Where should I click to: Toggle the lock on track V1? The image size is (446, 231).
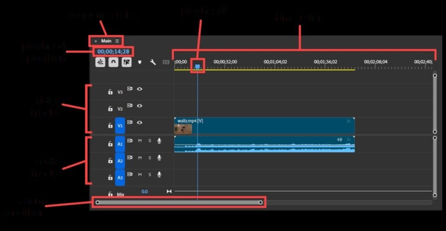point(110,125)
